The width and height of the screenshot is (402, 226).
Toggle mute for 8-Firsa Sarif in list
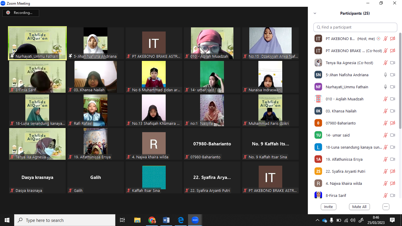point(385,195)
